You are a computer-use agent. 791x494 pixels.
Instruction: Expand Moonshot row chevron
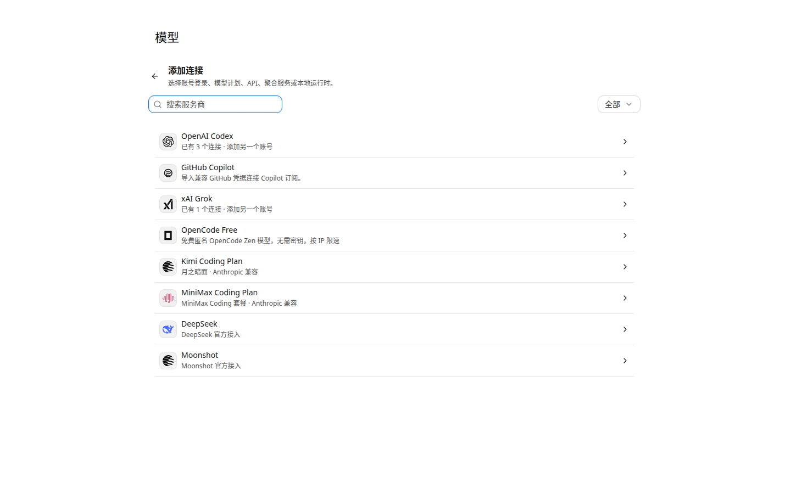pyautogui.click(x=625, y=361)
